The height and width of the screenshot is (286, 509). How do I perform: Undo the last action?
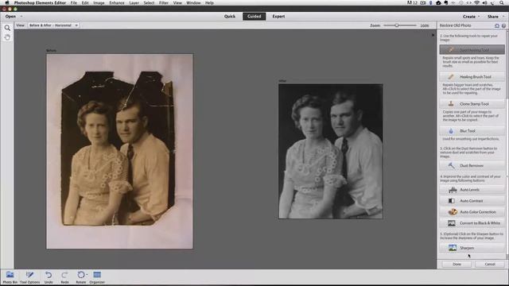click(49, 277)
